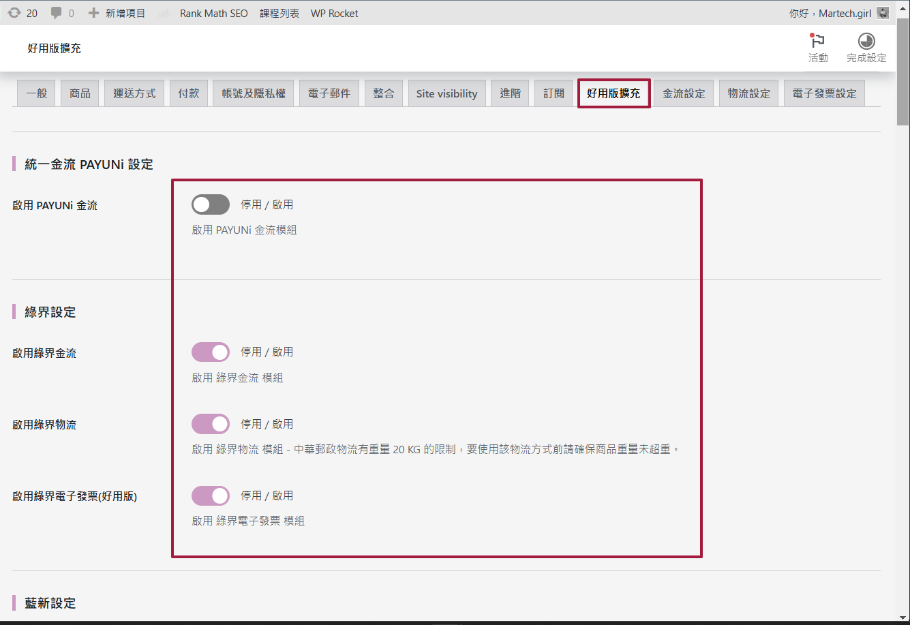Enable the PAYUNi 金流 toggle
The height and width of the screenshot is (625, 910).
(x=211, y=204)
